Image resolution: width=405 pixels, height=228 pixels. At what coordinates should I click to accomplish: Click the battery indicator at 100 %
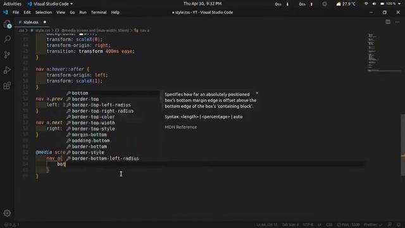(x=388, y=4)
